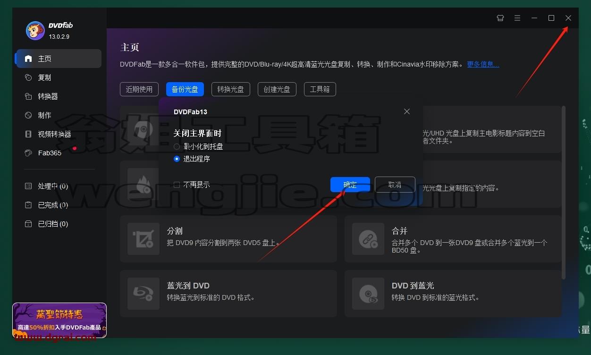
Task: Click the processing queue icon beside 处理中
Action: 28,186
